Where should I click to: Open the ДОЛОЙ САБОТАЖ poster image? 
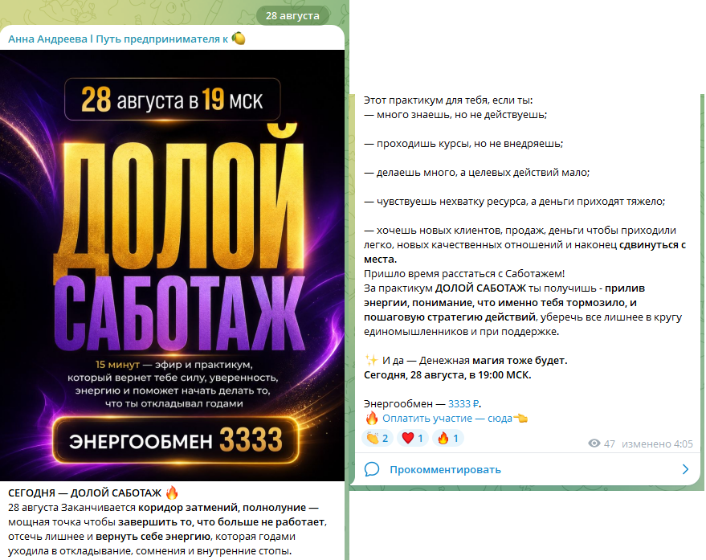point(172,265)
